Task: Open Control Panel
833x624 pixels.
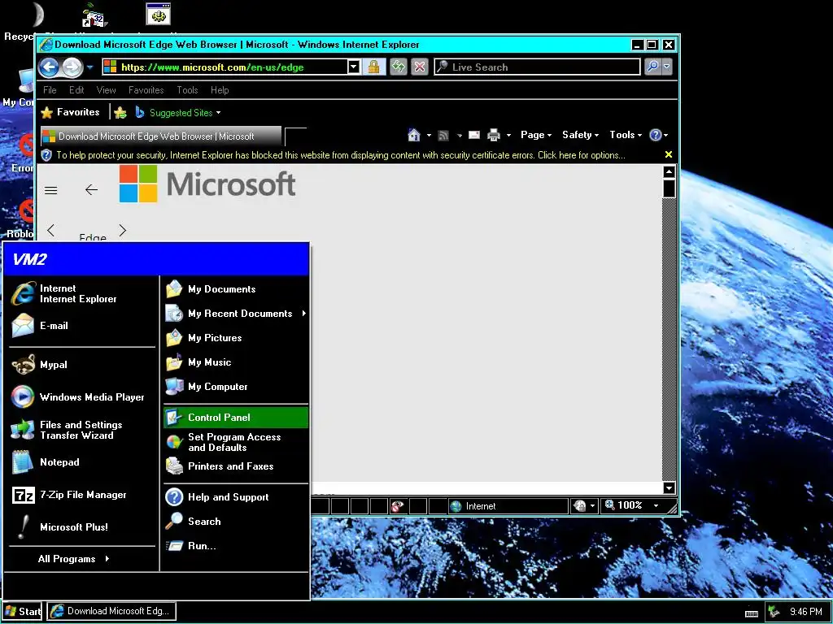Action: [236, 418]
